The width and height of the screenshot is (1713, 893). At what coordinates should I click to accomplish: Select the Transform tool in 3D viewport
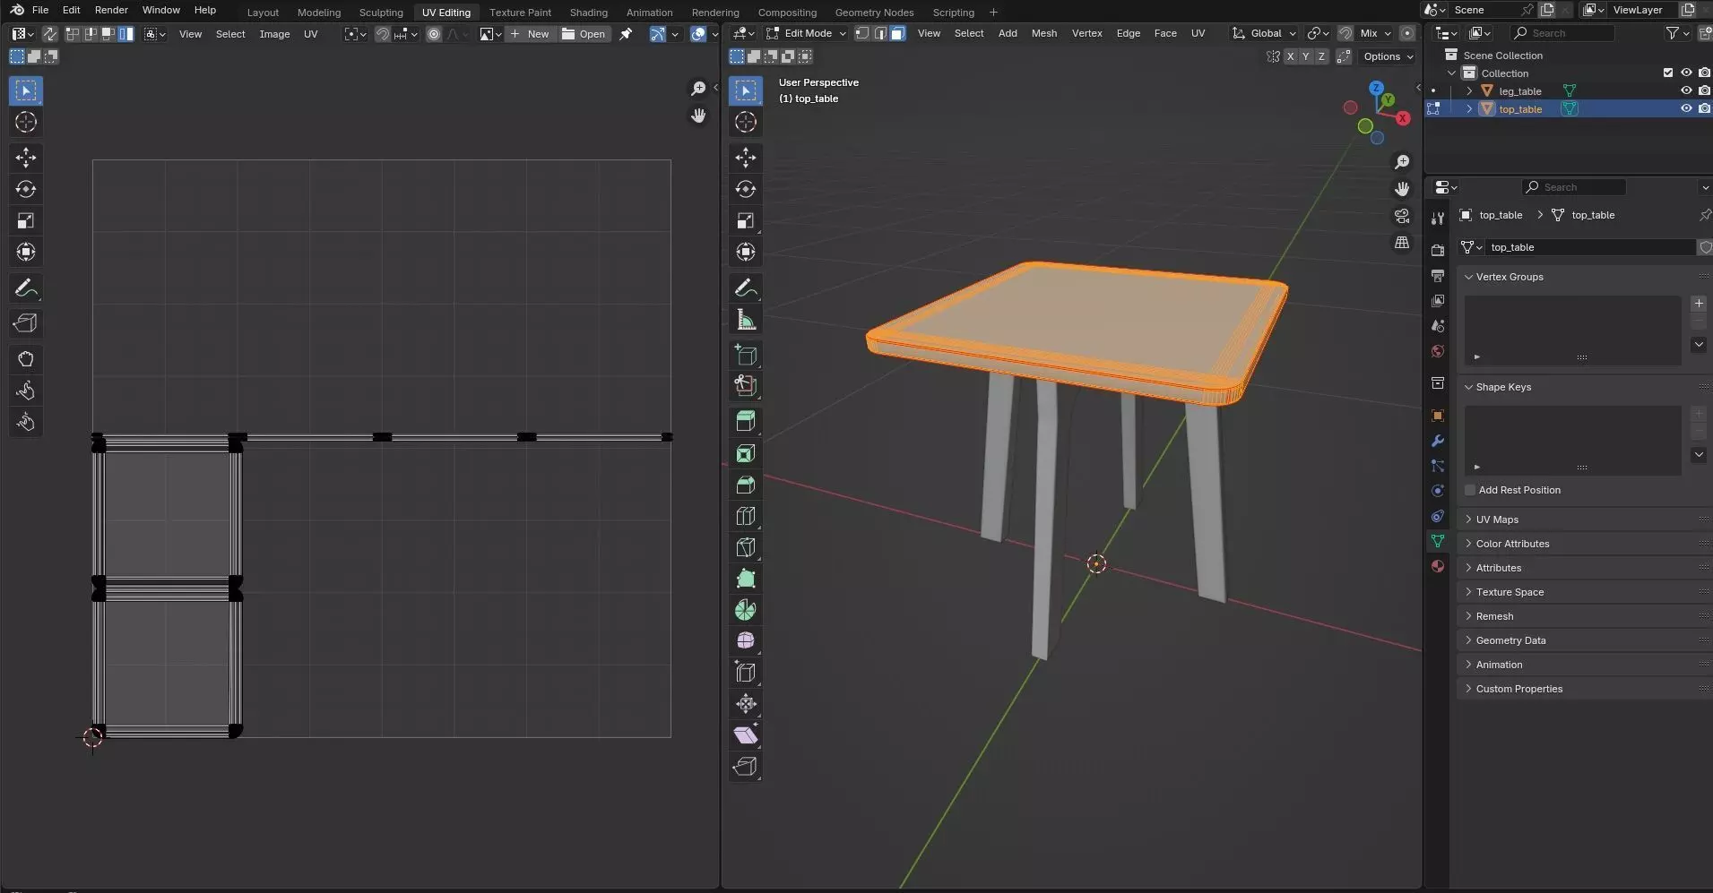click(x=746, y=252)
